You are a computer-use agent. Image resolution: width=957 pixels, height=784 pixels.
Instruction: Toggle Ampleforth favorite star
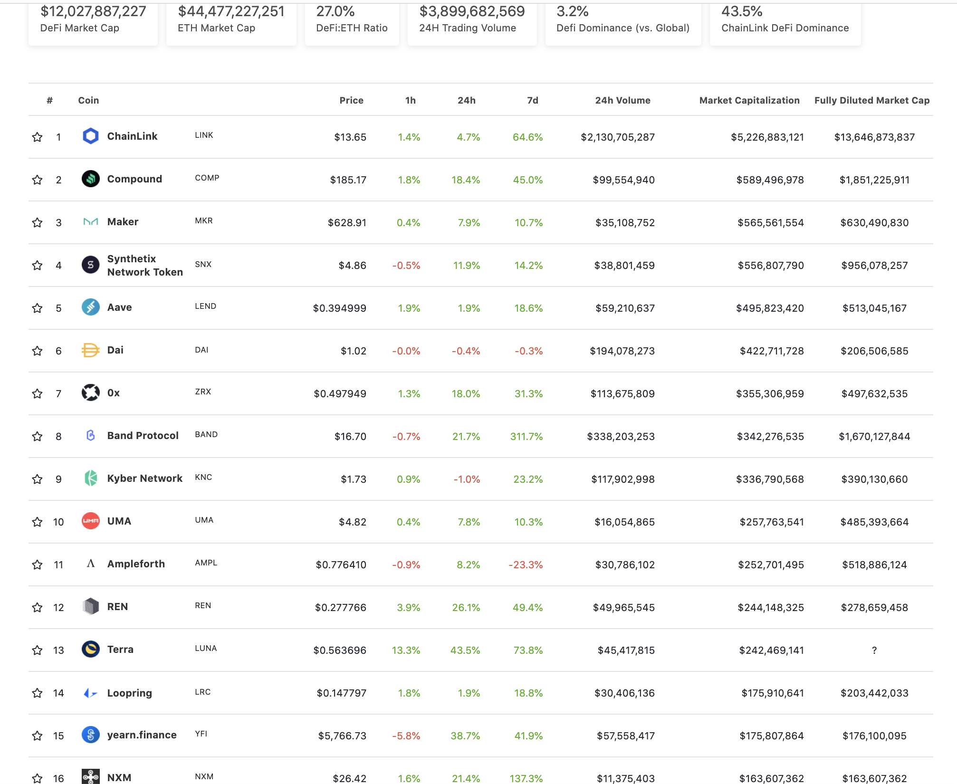pyautogui.click(x=37, y=565)
